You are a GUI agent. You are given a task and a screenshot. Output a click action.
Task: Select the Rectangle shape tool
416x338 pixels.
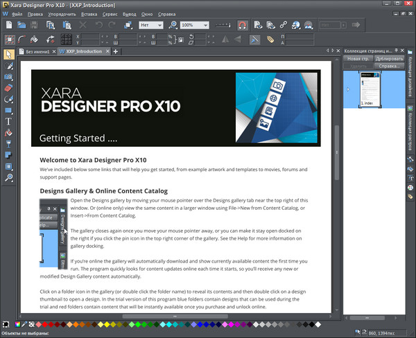click(8, 110)
